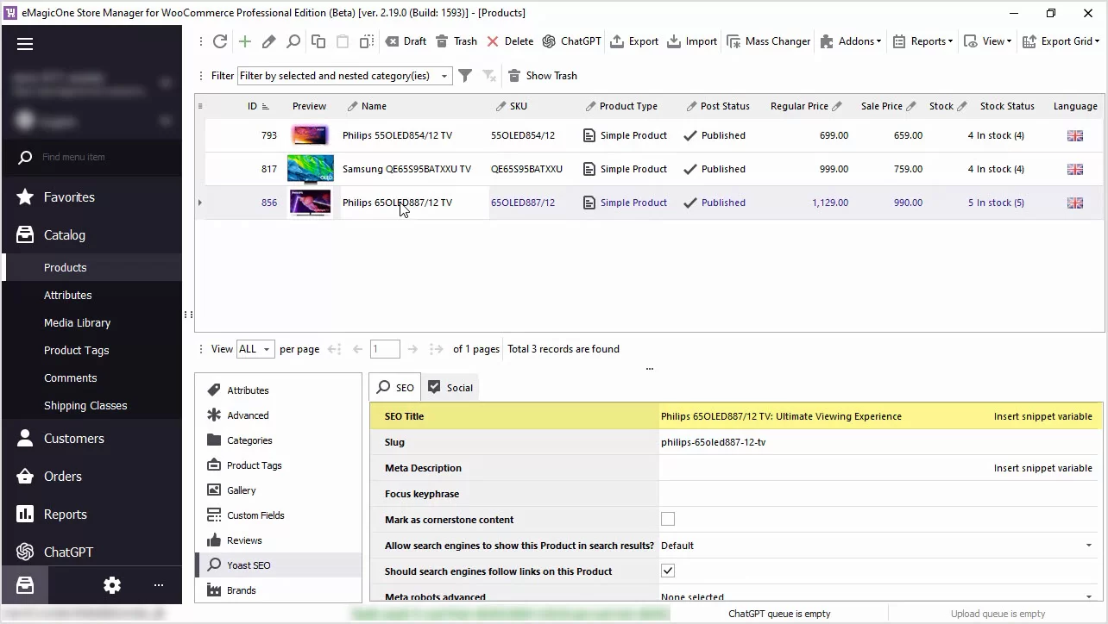Select Yoast SEO in the product panel
This screenshot has height=624, width=1108.
(x=249, y=565)
